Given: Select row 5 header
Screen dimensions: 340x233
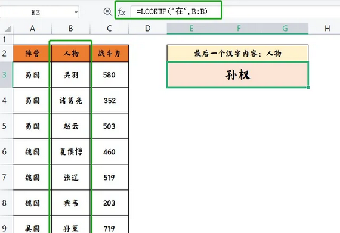Looking at the screenshot, I should [7, 126].
